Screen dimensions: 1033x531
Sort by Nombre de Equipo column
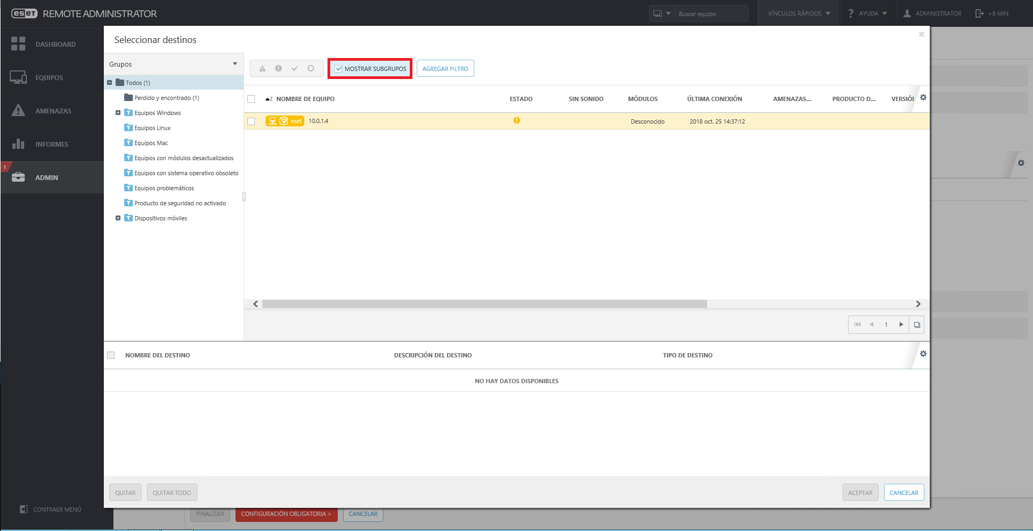(305, 99)
